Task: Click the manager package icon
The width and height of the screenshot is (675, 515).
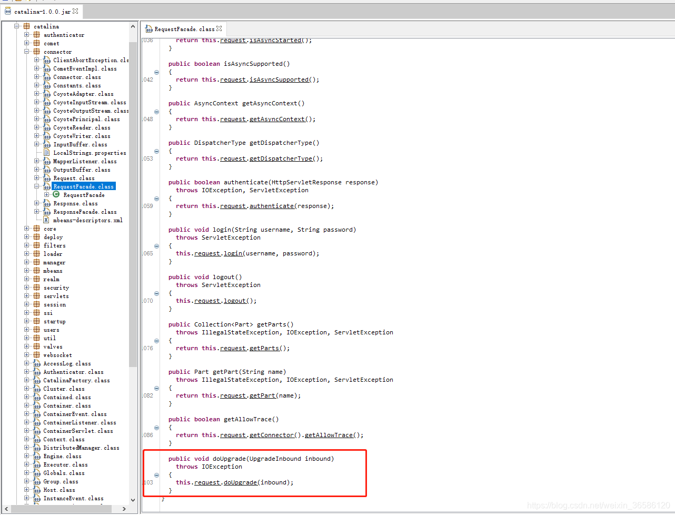Action: pos(37,262)
